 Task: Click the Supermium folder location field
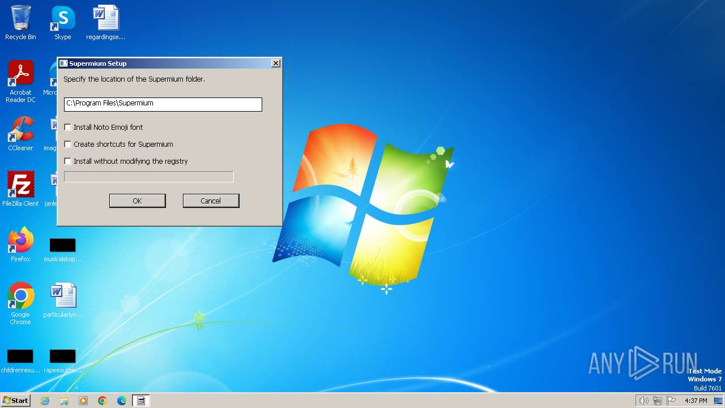163,104
